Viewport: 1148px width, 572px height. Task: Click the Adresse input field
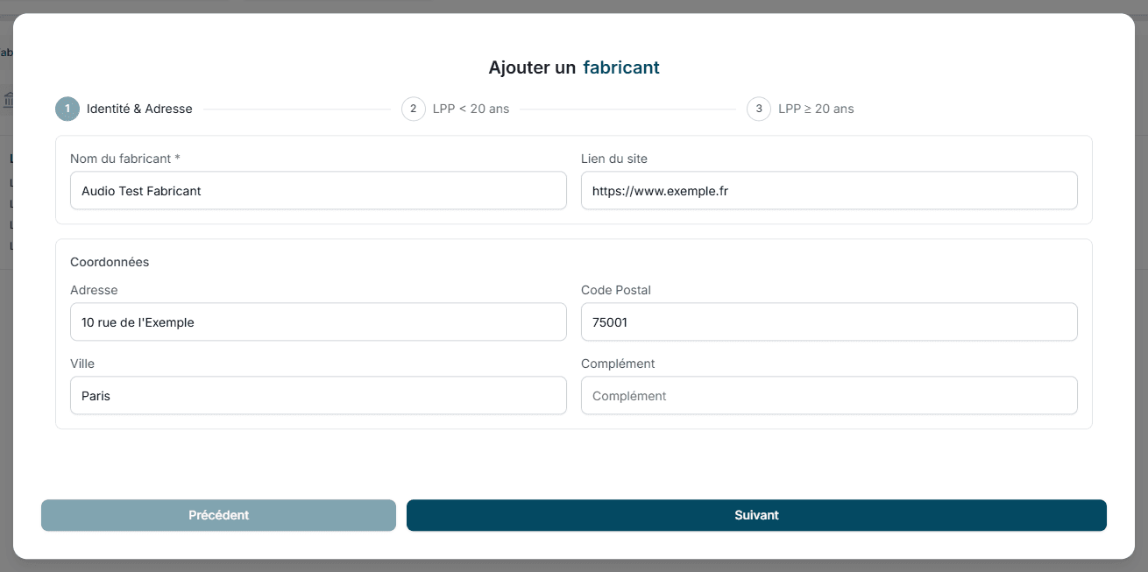pyautogui.click(x=318, y=321)
